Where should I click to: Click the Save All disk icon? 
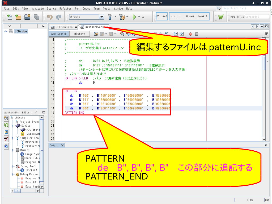click(x=36, y=17)
